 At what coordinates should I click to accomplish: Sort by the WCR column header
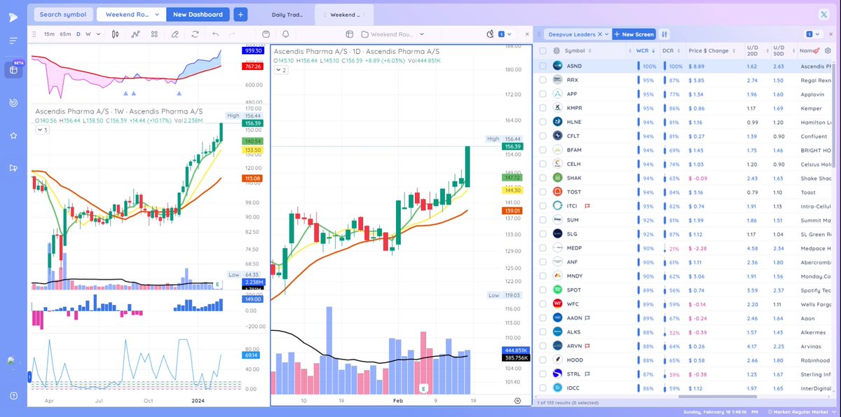(643, 50)
